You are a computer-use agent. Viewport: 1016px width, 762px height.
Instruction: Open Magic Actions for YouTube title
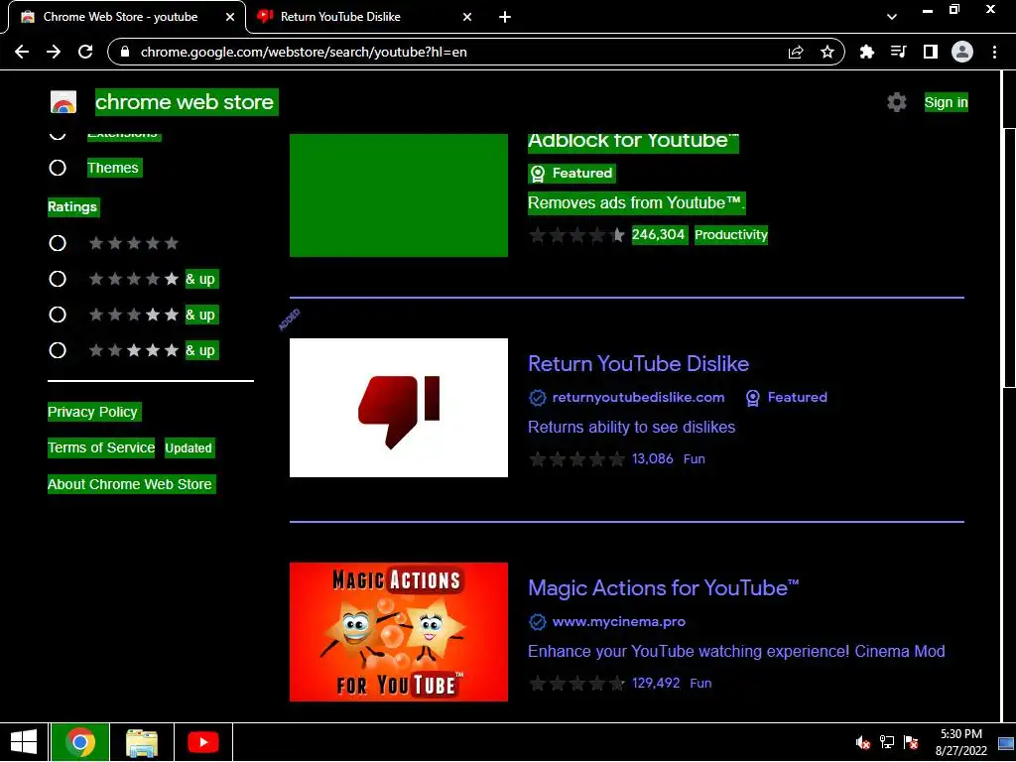pos(664,587)
